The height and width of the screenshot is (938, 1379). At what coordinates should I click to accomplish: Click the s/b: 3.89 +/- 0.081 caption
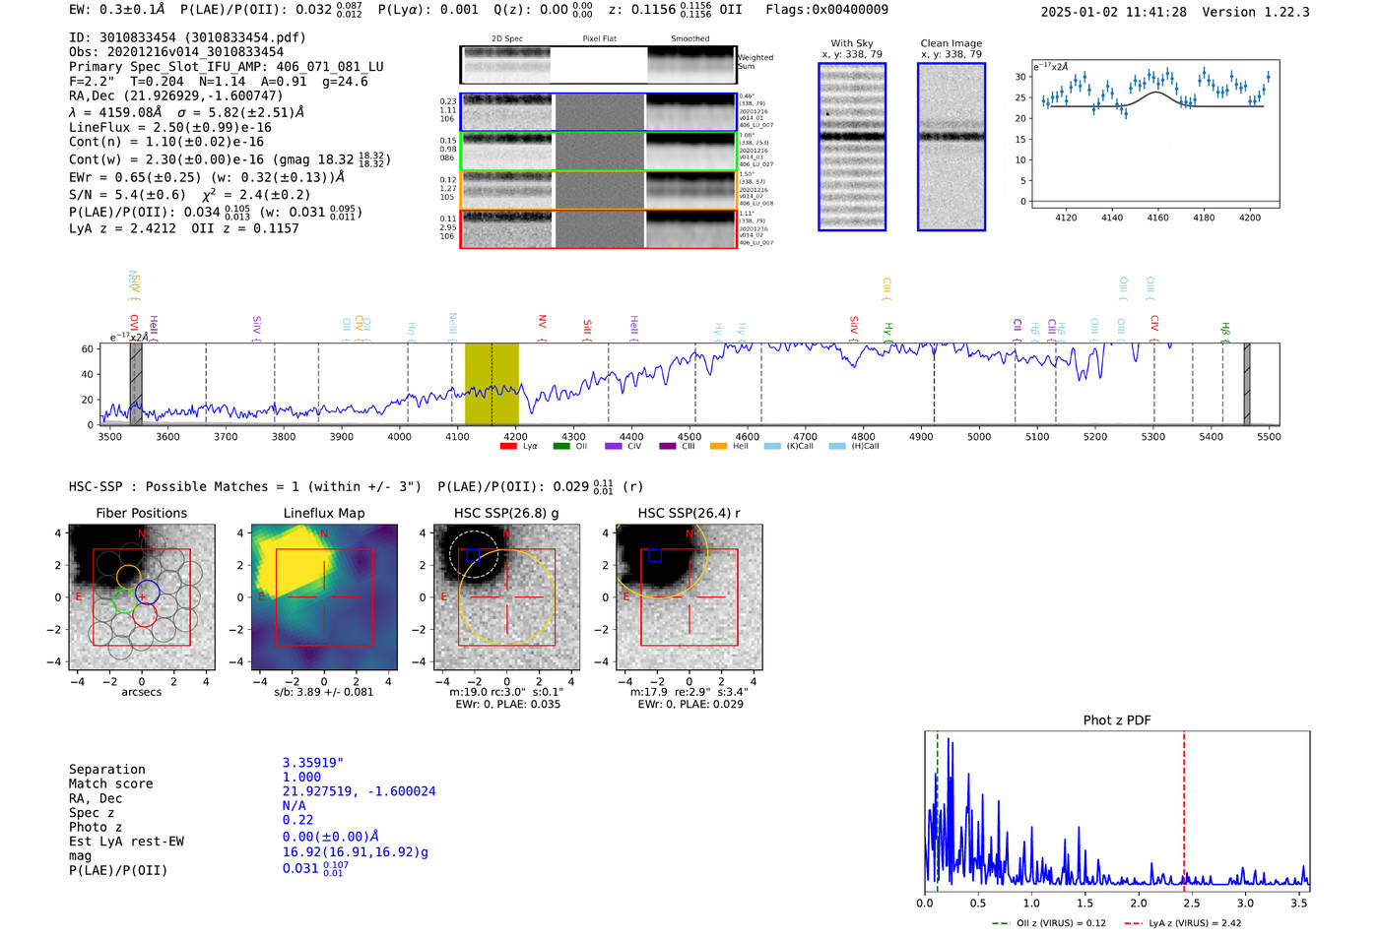pos(324,691)
